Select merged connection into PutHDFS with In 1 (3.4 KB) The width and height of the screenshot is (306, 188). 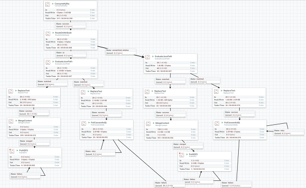(x=188, y=146)
